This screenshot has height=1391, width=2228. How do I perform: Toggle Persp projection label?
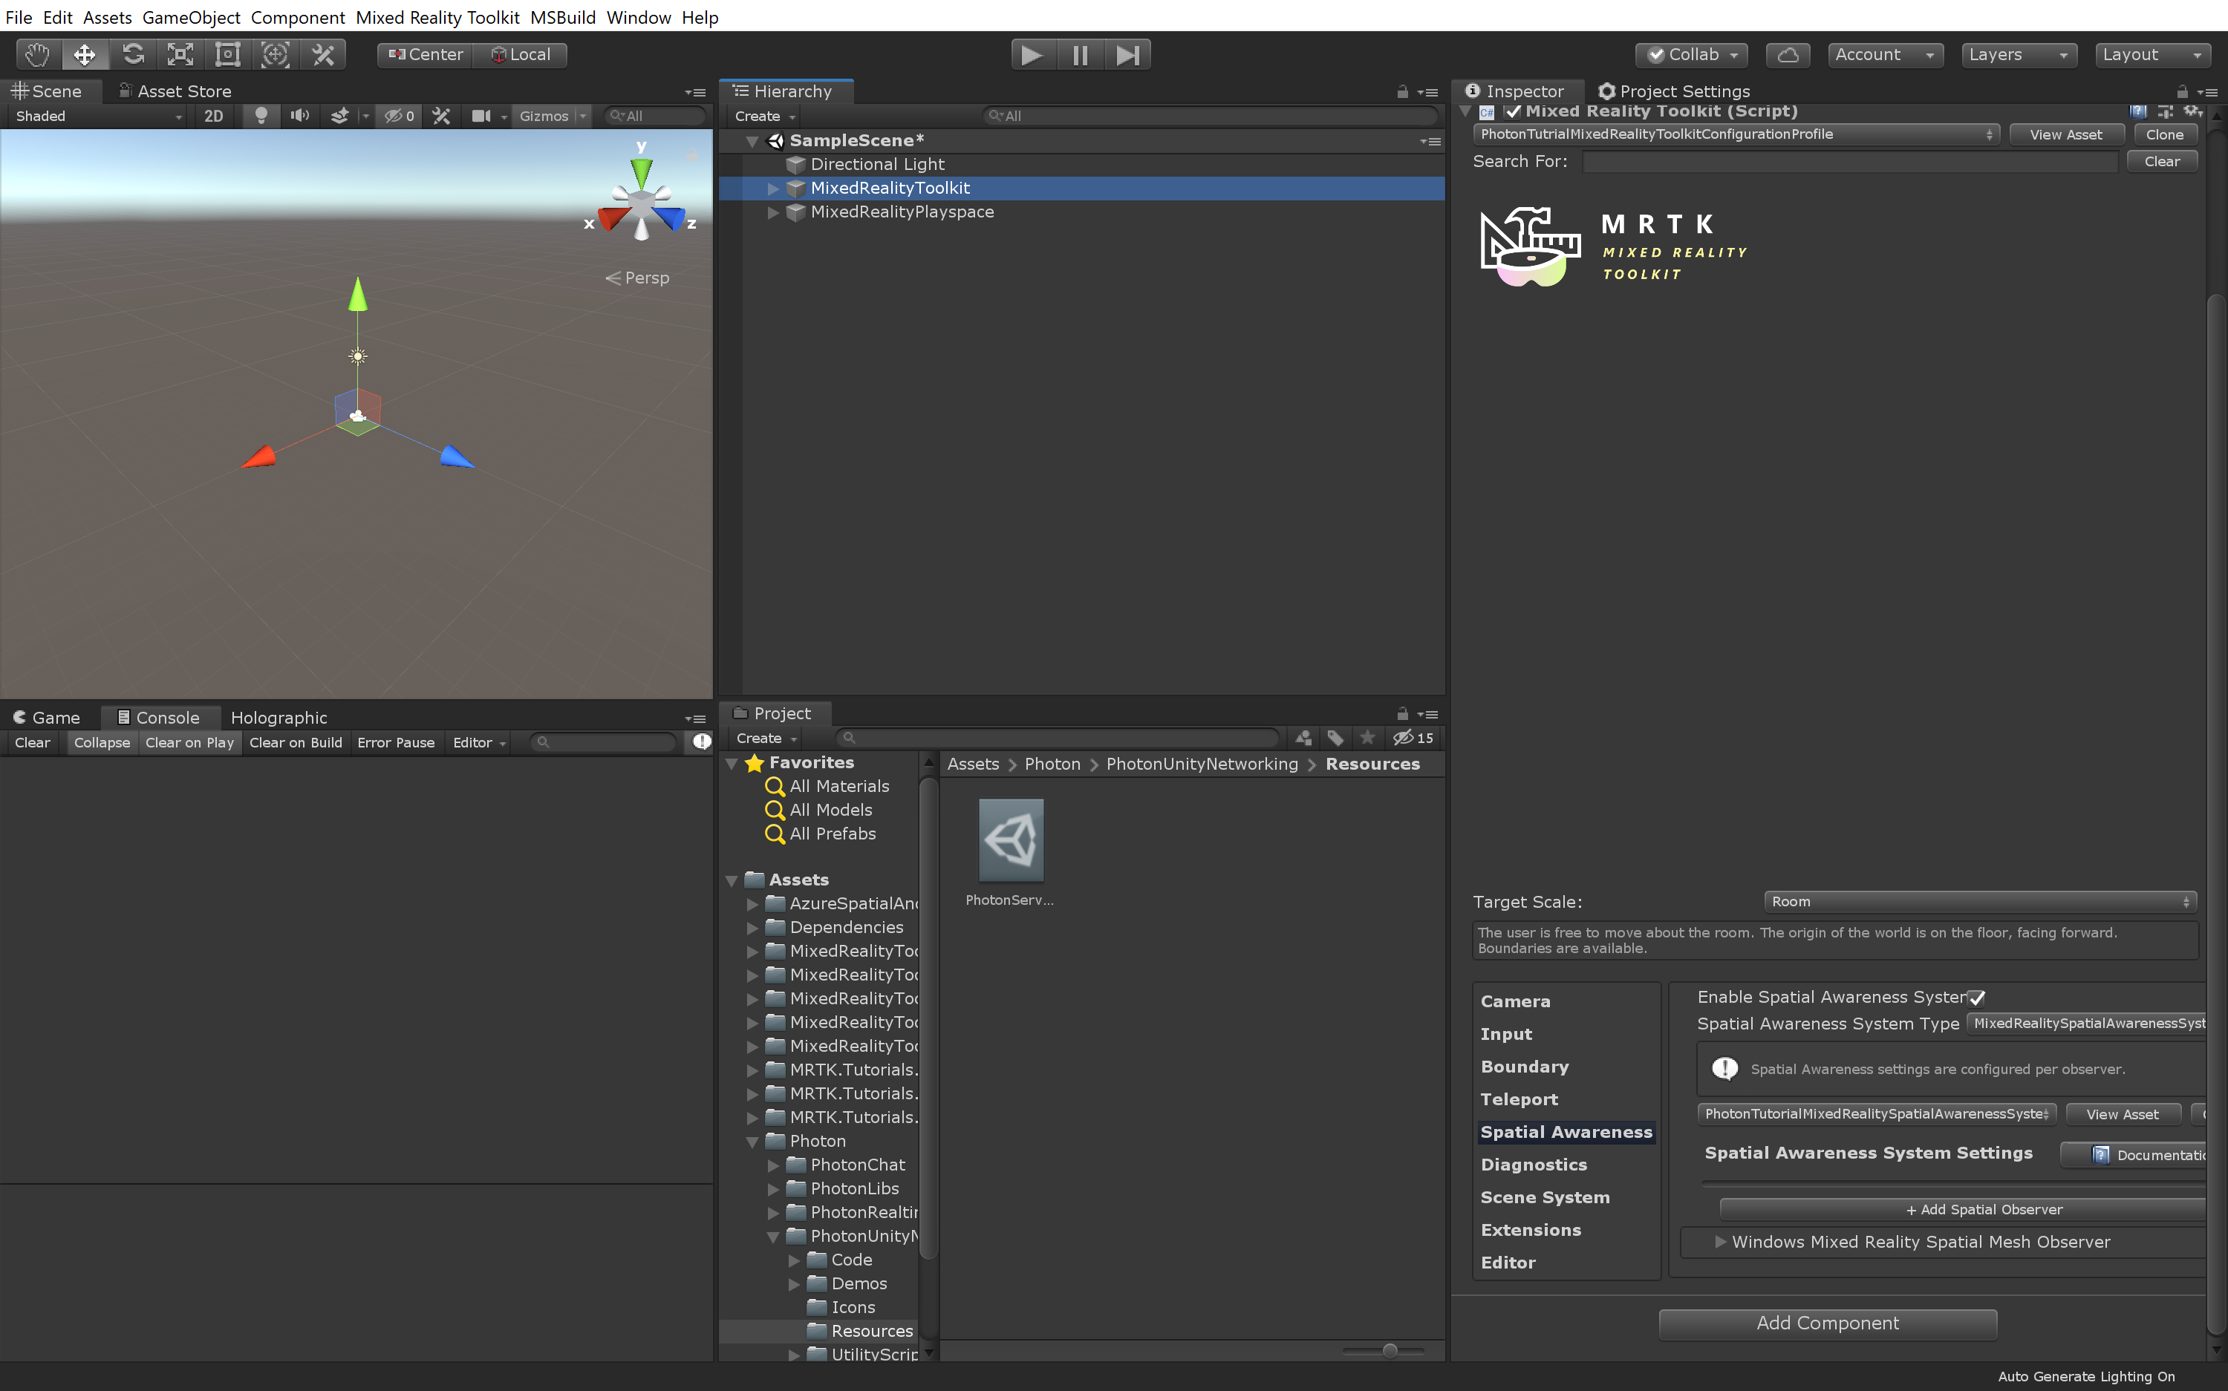tap(638, 278)
